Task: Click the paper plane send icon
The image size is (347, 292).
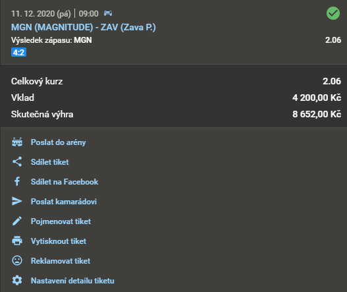Action: click(17, 201)
